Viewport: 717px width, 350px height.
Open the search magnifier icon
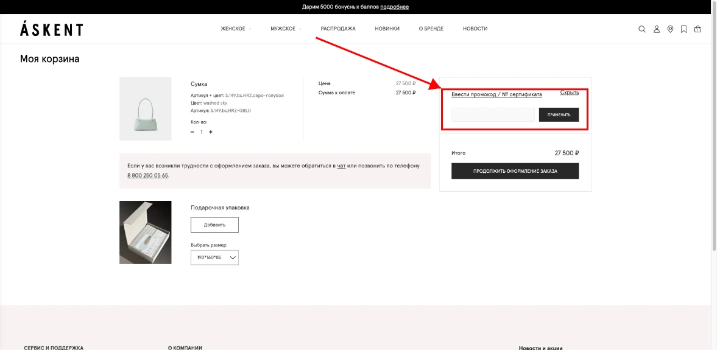click(x=642, y=29)
